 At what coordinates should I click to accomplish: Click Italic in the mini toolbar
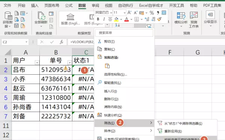pyautogui.click(x=104, y=19)
